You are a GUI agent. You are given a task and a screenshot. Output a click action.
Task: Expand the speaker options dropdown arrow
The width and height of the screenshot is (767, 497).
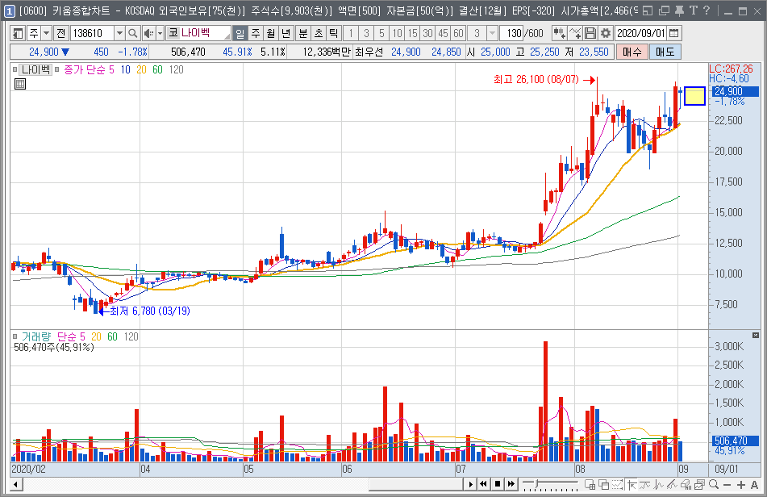160,33
